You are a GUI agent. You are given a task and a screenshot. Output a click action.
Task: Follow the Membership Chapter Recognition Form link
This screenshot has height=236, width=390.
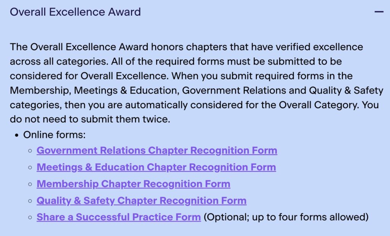[x=133, y=184]
